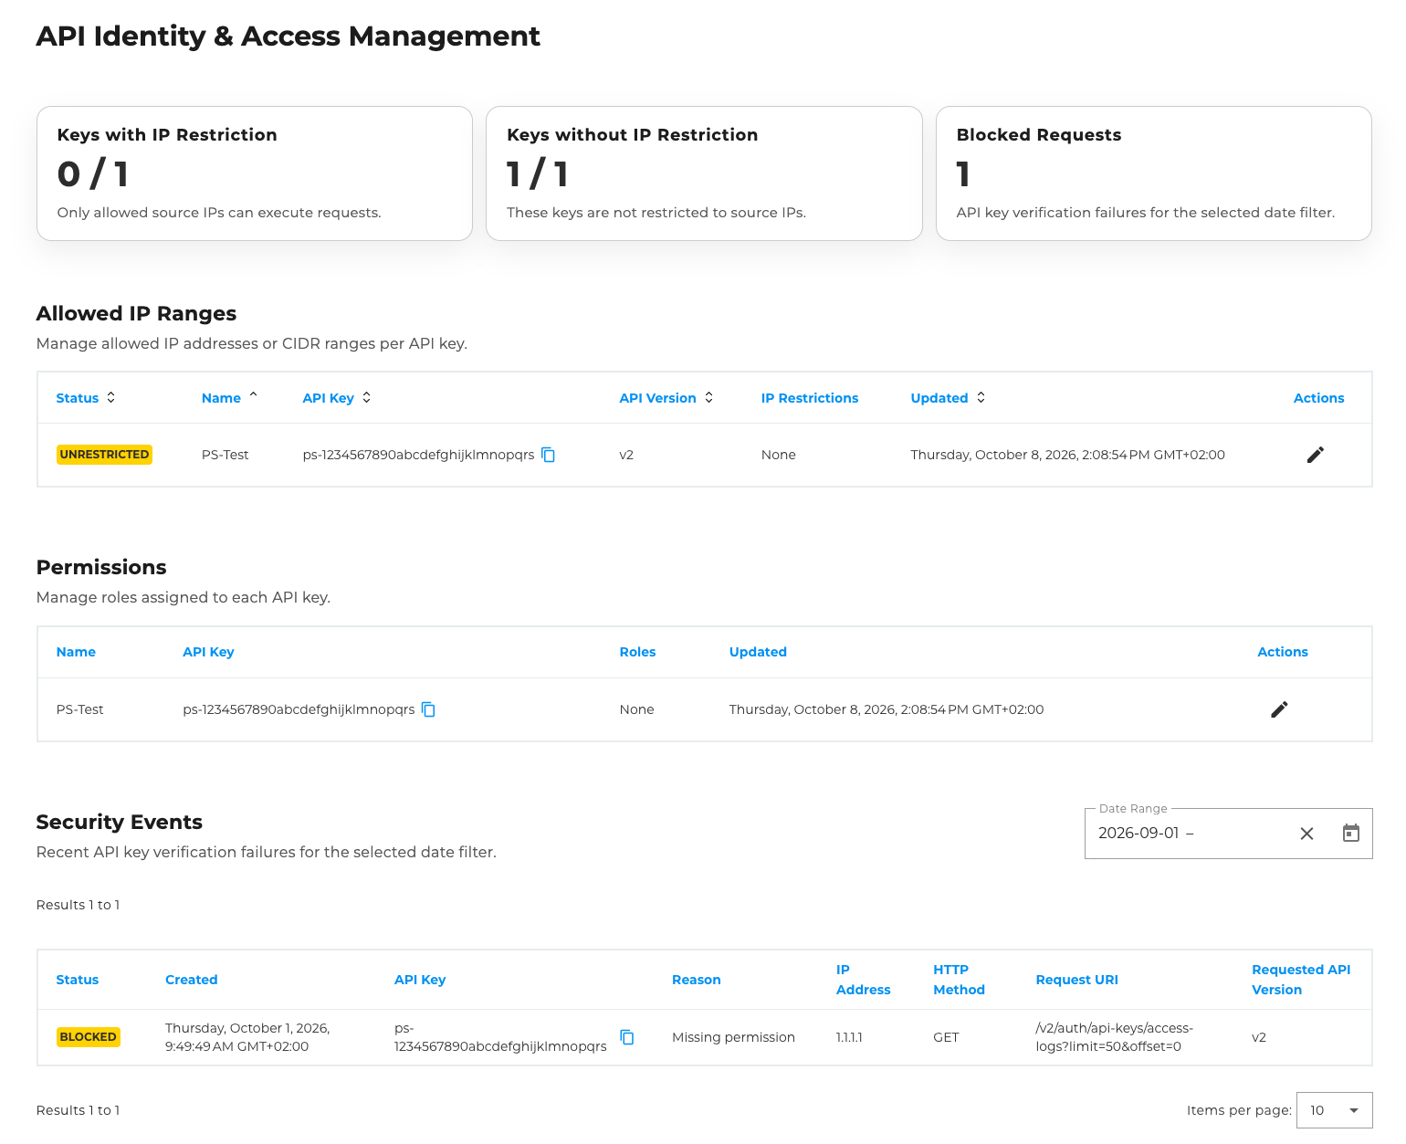Click Updated header in Permissions table
The height and width of the screenshot is (1144, 1406).
tap(758, 652)
